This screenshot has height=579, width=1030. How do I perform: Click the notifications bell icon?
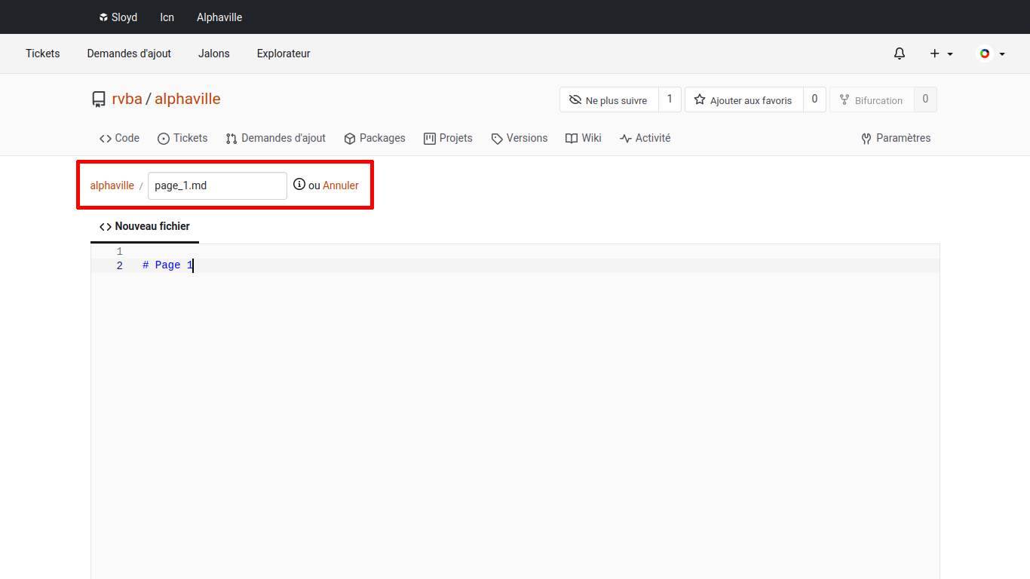point(899,54)
